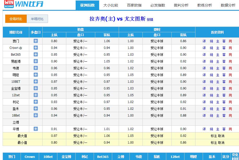Select 全场对比 full-match comparison
Screen dimensions: 239x160
(16, 19)
